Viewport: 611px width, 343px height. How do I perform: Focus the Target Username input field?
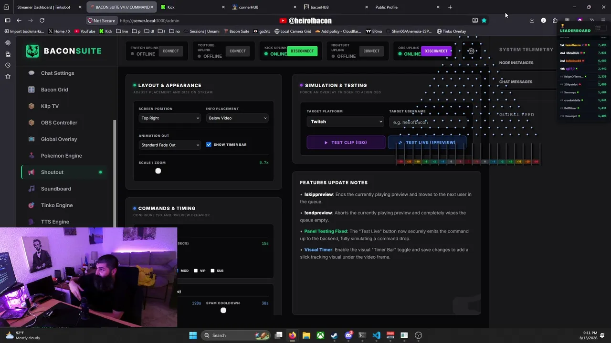pos(427,122)
